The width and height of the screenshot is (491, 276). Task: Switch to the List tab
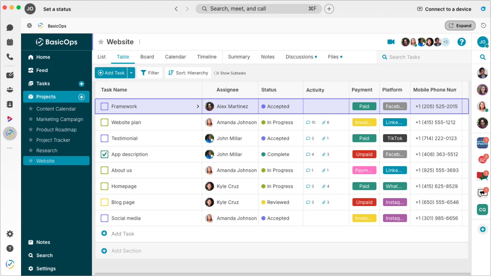coord(101,57)
